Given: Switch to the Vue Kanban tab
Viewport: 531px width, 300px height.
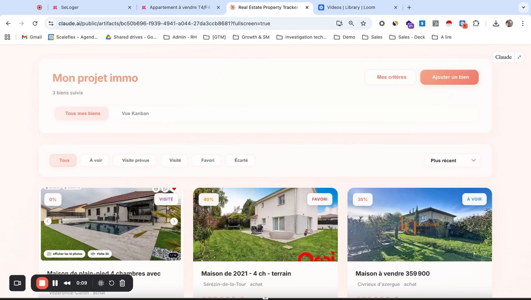Looking at the screenshot, I should pyautogui.click(x=135, y=113).
